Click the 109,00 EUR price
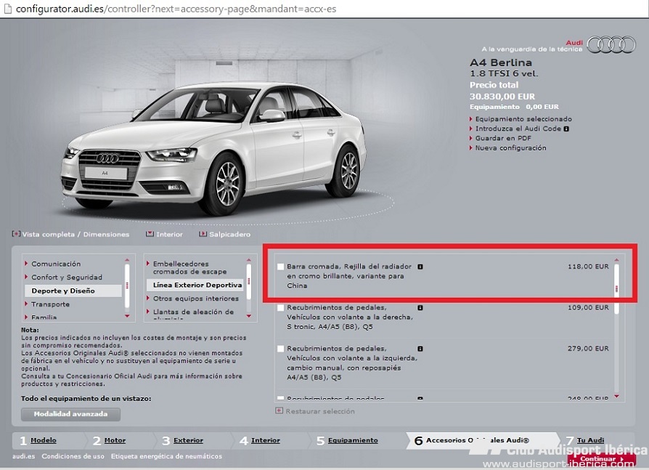The image size is (649, 470). [588, 308]
